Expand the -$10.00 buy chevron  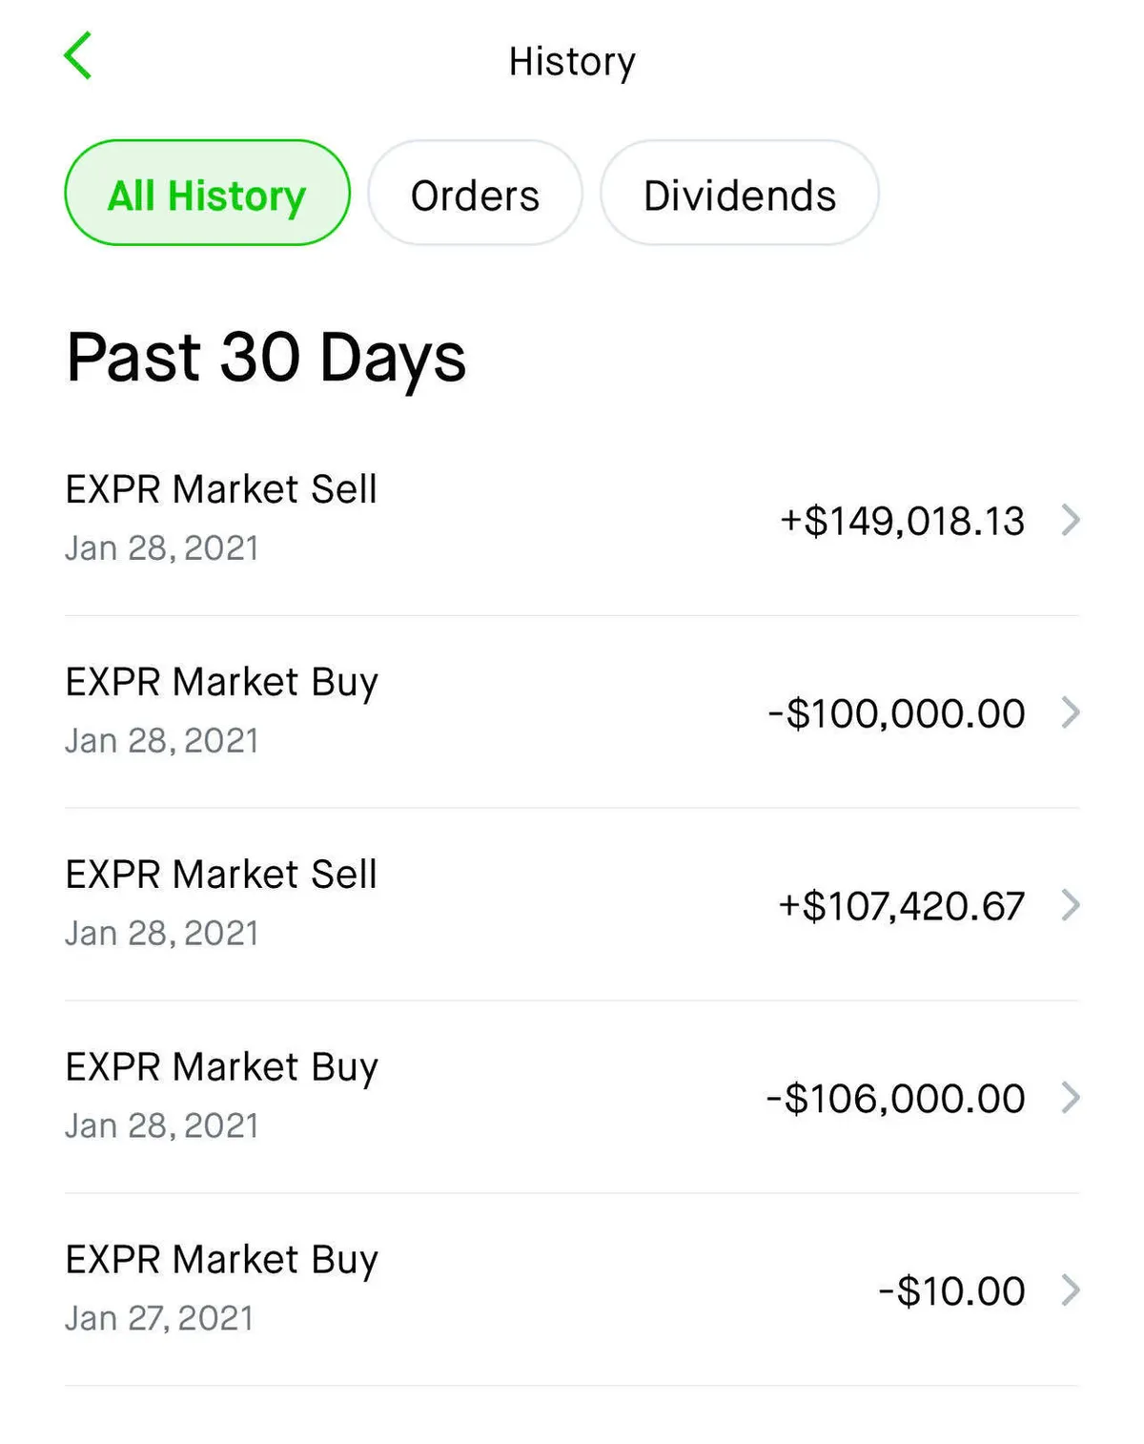point(1071,1290)
